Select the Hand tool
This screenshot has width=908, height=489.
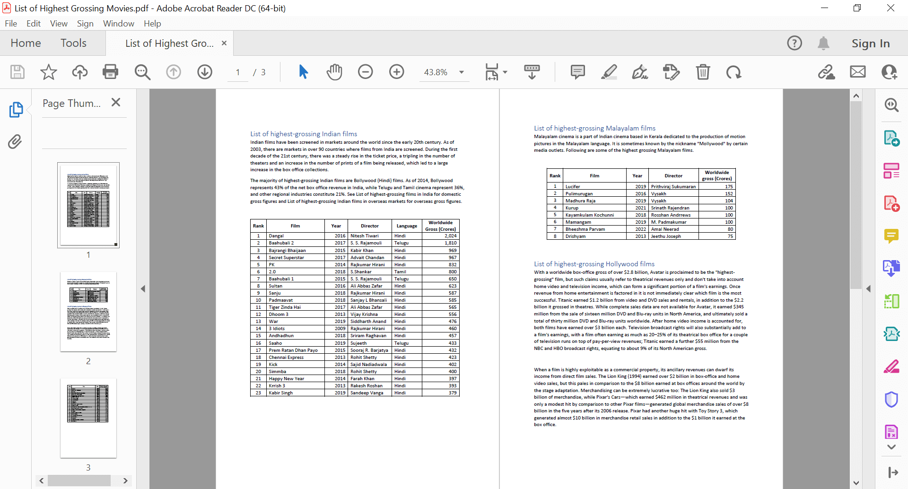point(334,72)
